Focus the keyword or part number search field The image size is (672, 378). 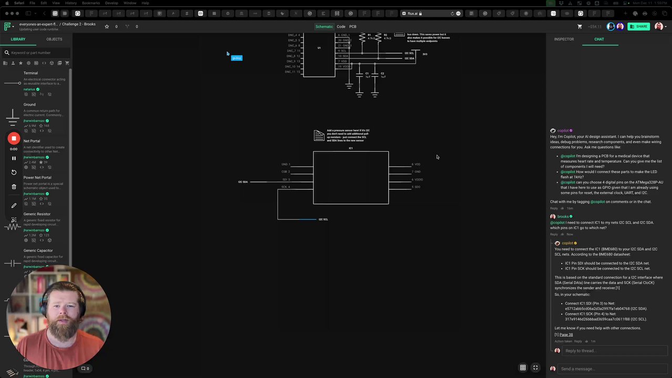[x=37, y=52]
